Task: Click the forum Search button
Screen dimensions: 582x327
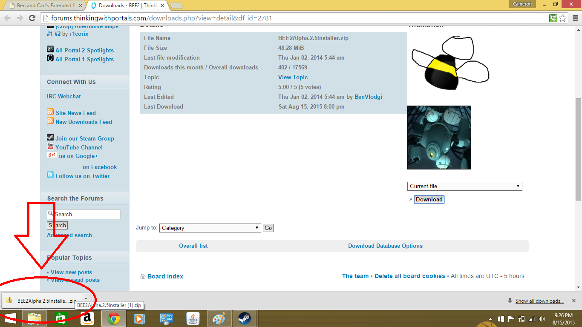Action: click(x=57, y=225)
